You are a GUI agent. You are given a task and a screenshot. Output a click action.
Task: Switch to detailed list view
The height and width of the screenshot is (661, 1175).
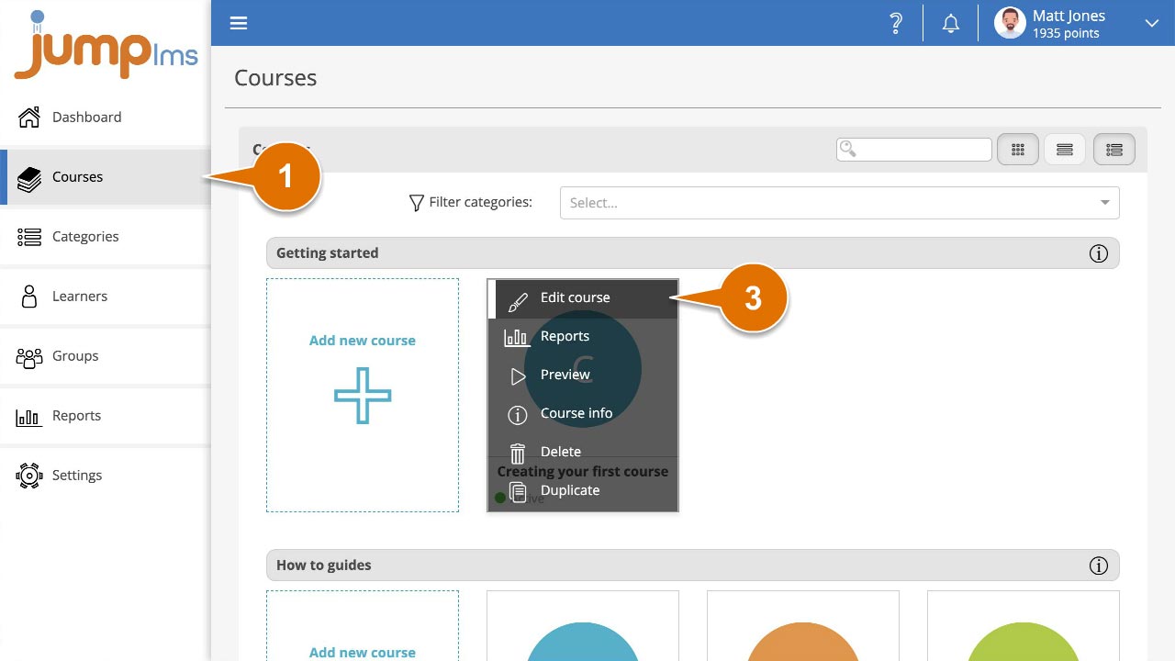coord(1114,150)
